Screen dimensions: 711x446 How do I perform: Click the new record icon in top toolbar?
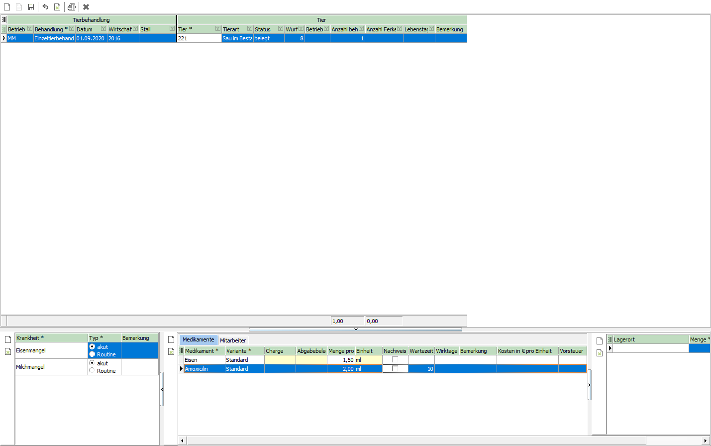(x=7, y=7)
